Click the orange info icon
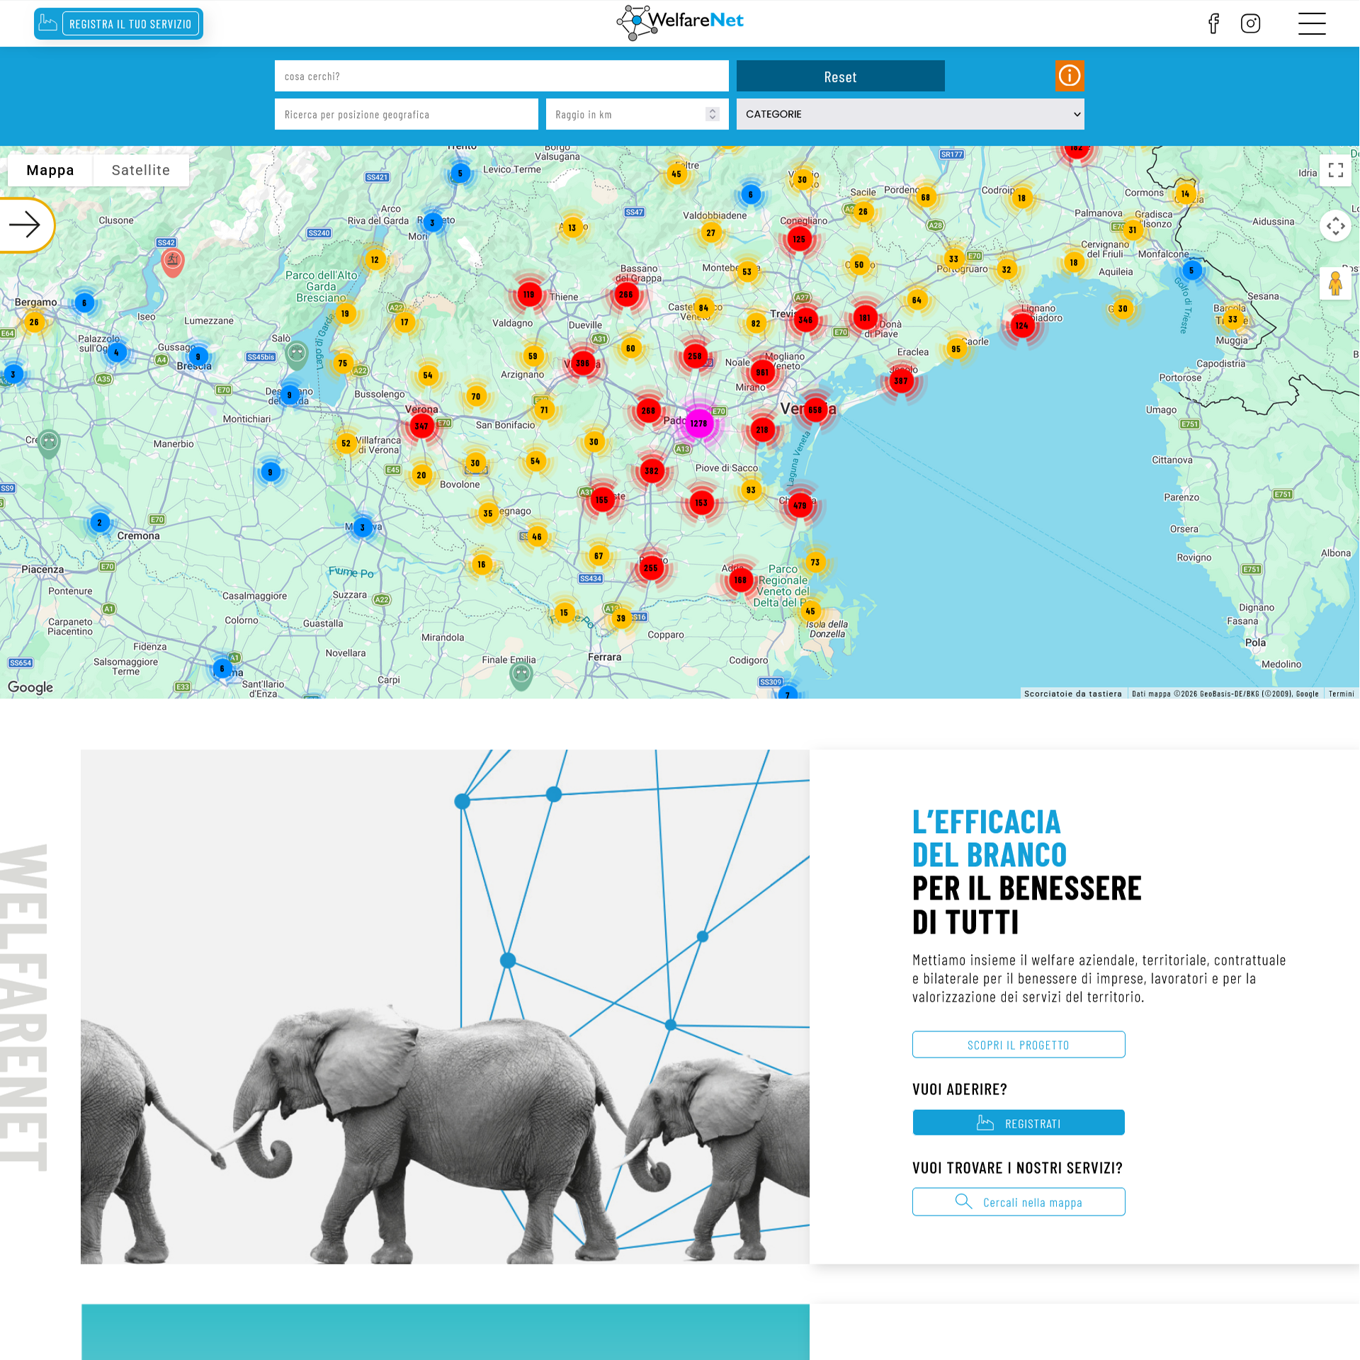 tap(1070, 75)
